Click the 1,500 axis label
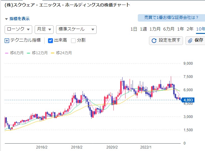205x151 pixels. pos(188,130)
